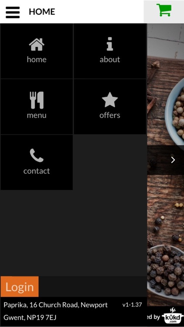Tap the Paprika Church Road address text
Image resolution: width=184 pixels, height=327 pixels.
click(55, 305)
